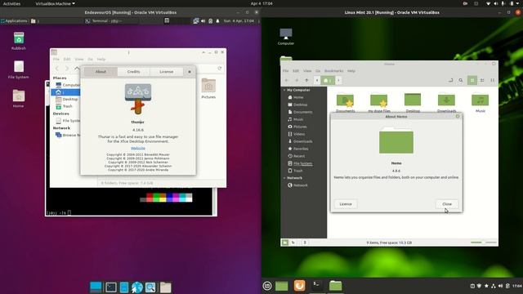Open Thunar's View menu
The width and height of the screenshot is (523, 294).
79,60
